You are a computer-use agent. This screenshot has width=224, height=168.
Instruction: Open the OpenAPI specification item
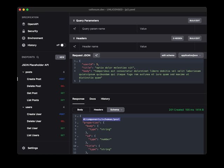(33, 24)
